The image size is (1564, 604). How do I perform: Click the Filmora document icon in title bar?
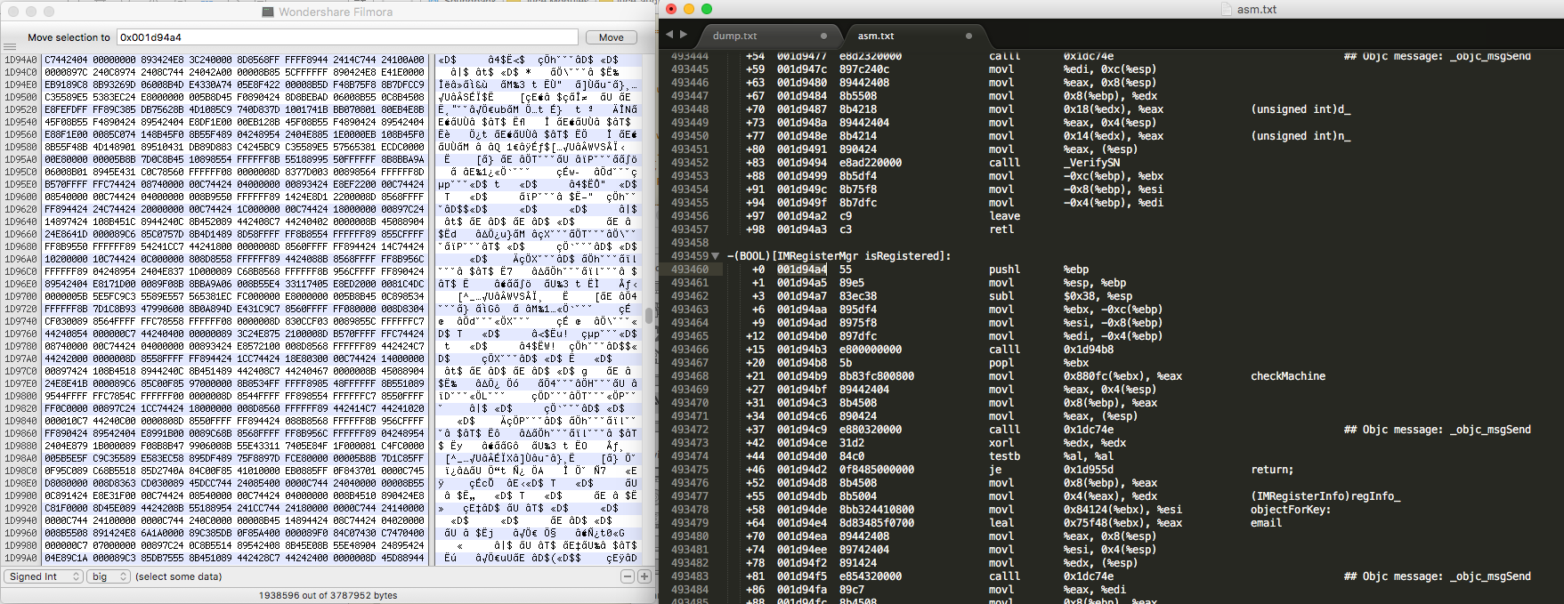point(268,12)
